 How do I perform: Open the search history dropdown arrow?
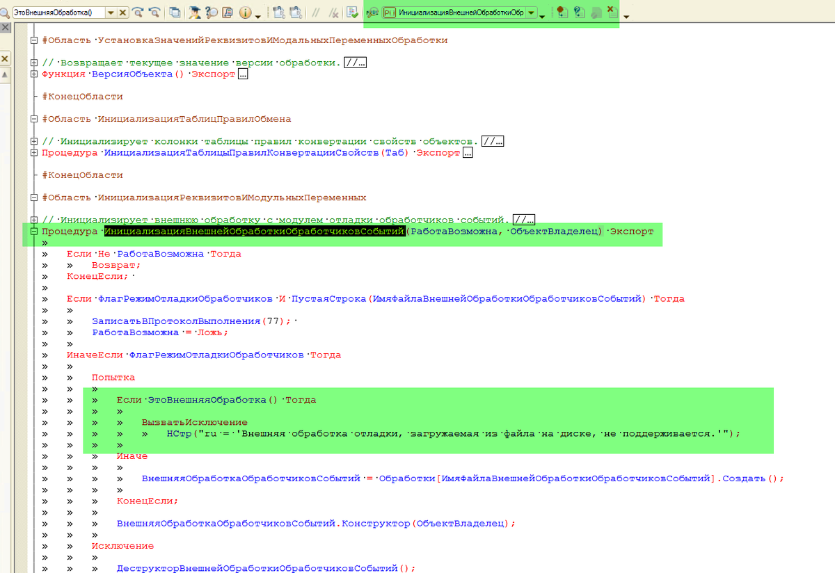point(111,13)
